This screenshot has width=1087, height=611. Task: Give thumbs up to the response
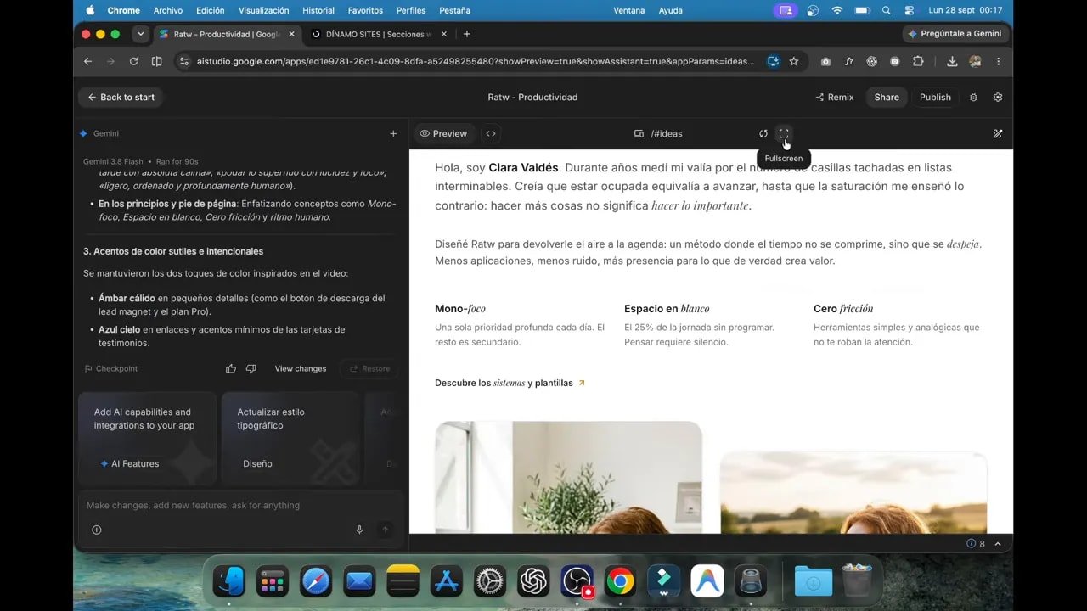pos(231,368)
